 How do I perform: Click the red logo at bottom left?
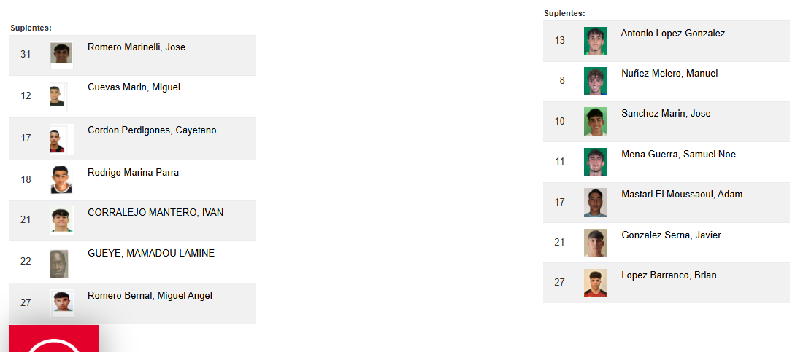click(x=54, y=338)
